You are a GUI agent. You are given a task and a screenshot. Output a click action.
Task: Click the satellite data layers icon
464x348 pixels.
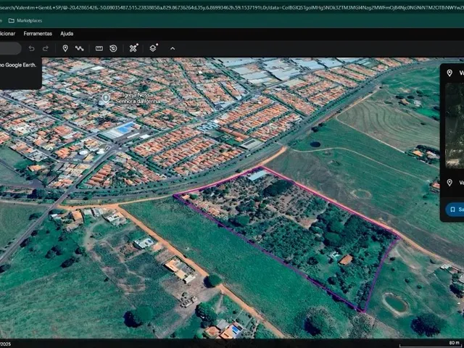pyautogui.click(x=133, y=48)
